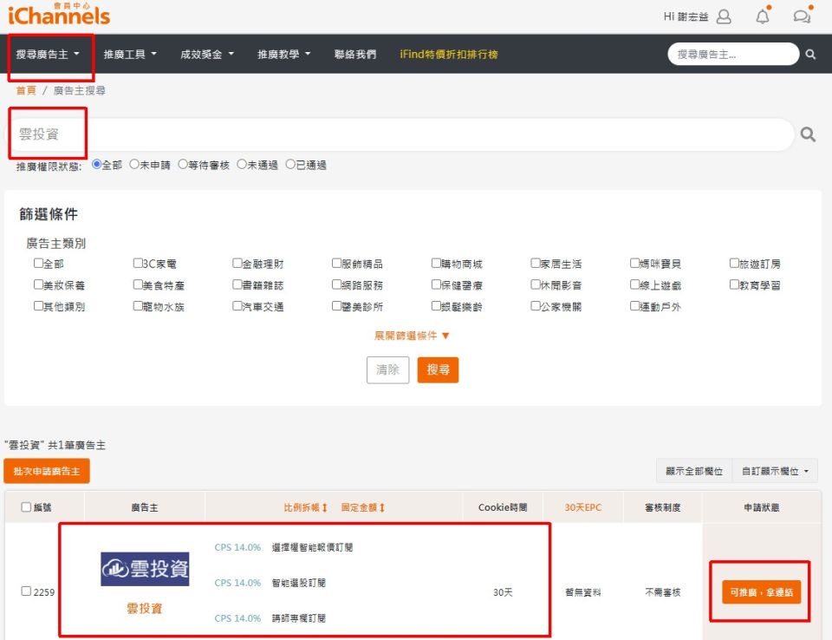Click the orange 搜尋 button

(438, 369)
